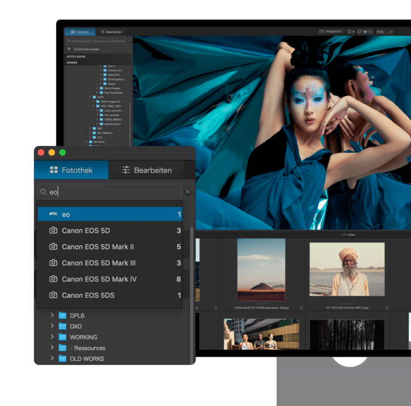This screenshot has width=411, height=406.
Task: Select the Canon EOS 5D Mark IV suggestion
Action: pos(99,279)
